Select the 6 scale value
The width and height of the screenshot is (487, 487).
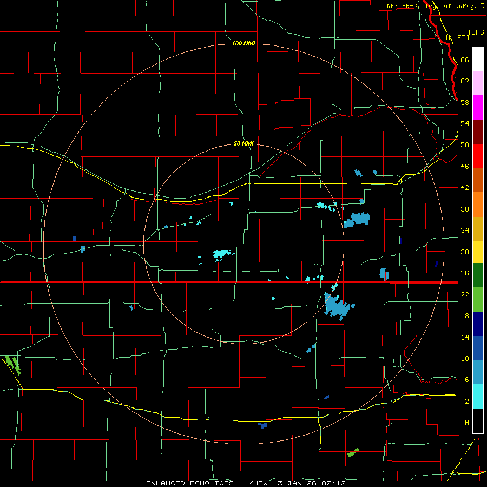tap(467, 380)
